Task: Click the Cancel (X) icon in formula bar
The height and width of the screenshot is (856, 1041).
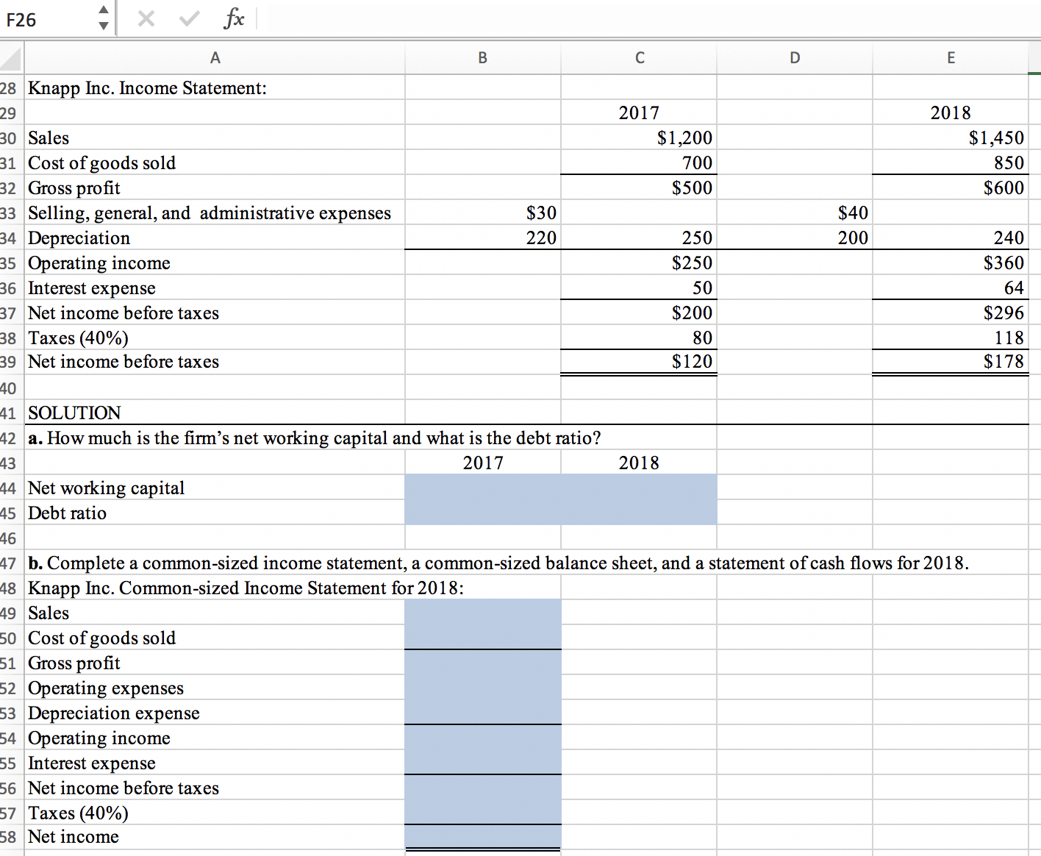Action: [x=146, y=20]
